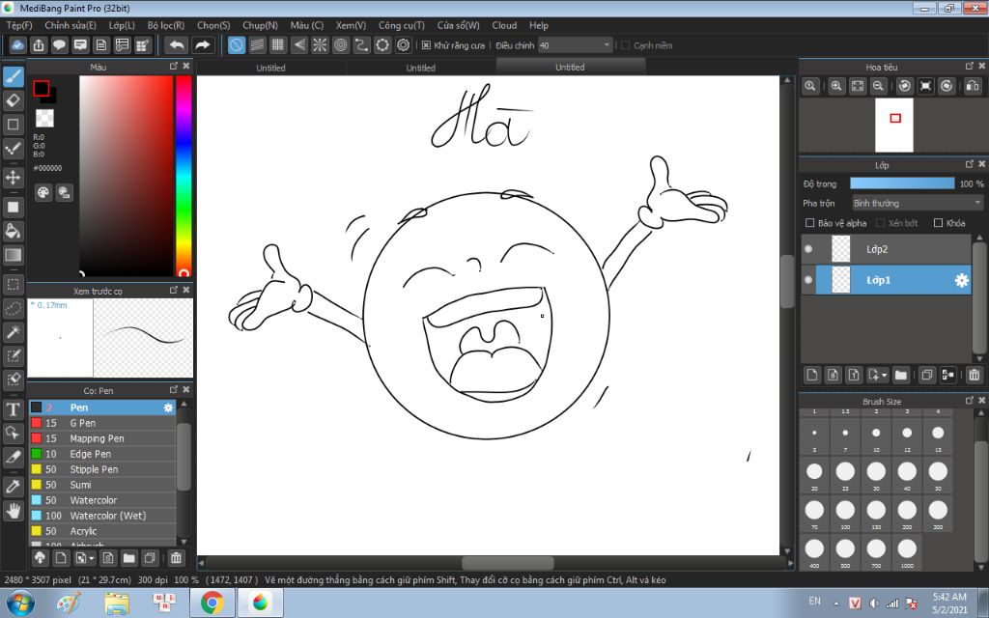This screenshot has height=618, width=989.
Task: Click the volume icon in system tray
Action: [873, 604]
